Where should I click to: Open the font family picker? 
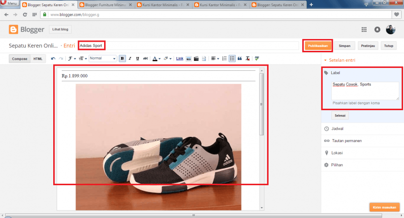[x=72, y=58]
